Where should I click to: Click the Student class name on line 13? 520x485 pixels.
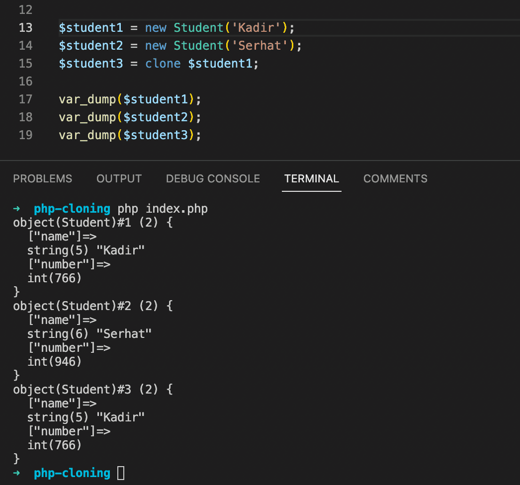198,28
